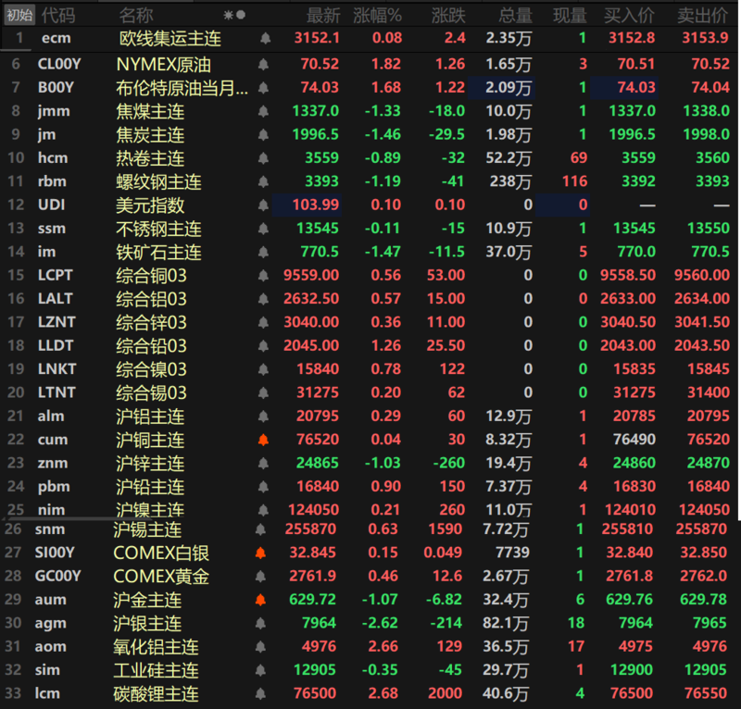Click the bell icon for 氧化铝主连
The width and height of the screenshot is (741, 709).
[260, 647]
